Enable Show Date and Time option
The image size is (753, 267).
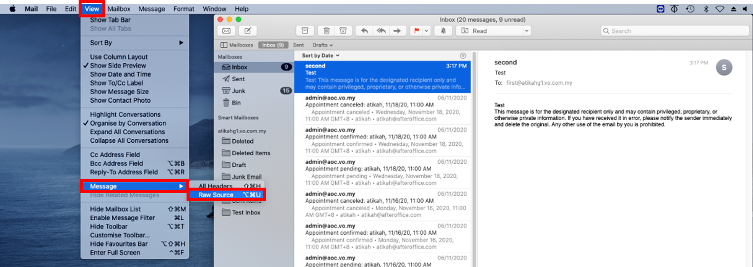pyautogui.click(x=120, y=74)
